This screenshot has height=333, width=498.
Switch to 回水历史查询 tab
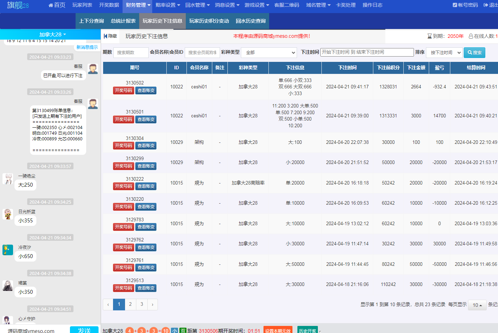251,21
